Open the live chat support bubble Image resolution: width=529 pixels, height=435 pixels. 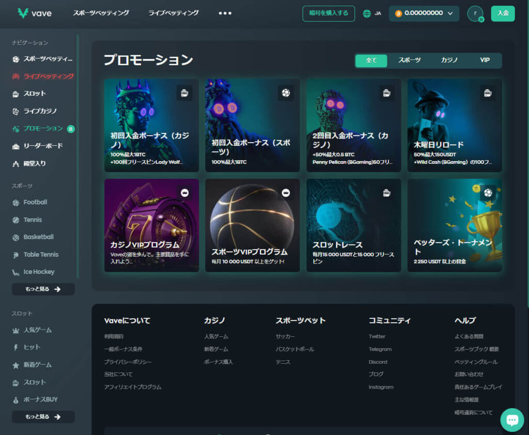click(x=512, y=420)
